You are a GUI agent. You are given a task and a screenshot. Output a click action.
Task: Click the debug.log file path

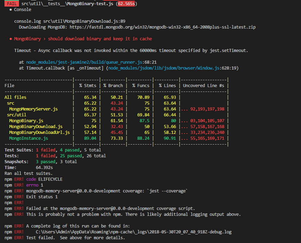(134, 232)
